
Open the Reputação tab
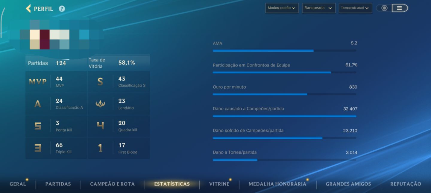406,184
